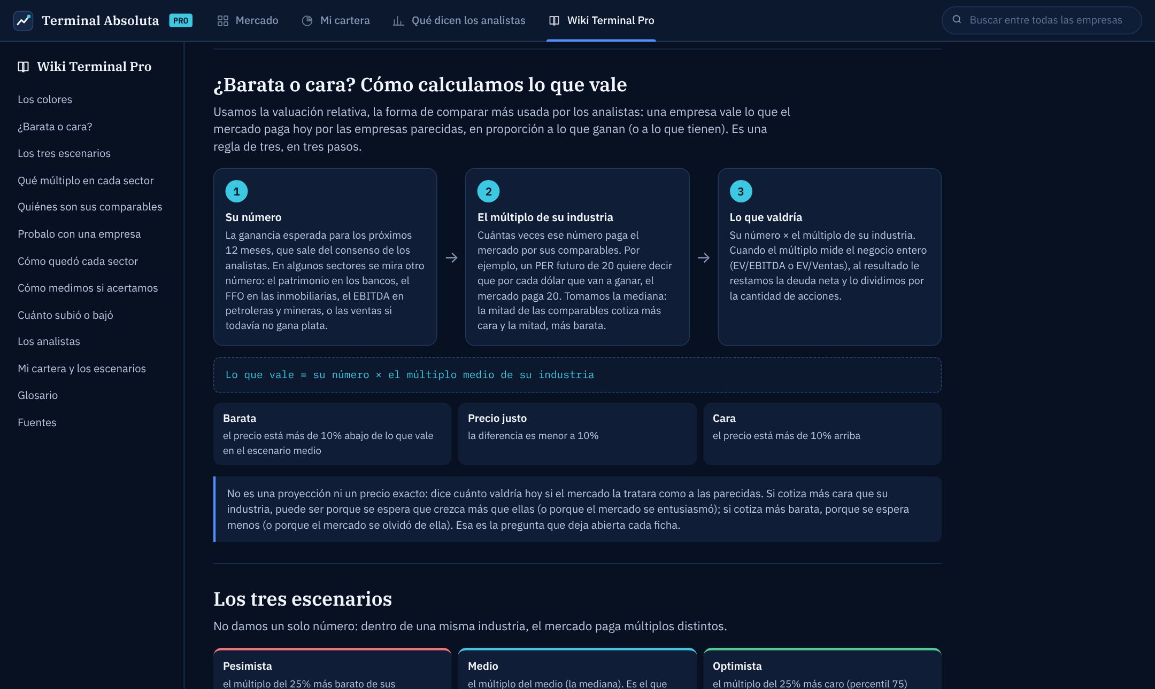1155x689 pixels.
Task: Click the sidebar Wiki Terminal Pro book icon
Action: [23, 67]
